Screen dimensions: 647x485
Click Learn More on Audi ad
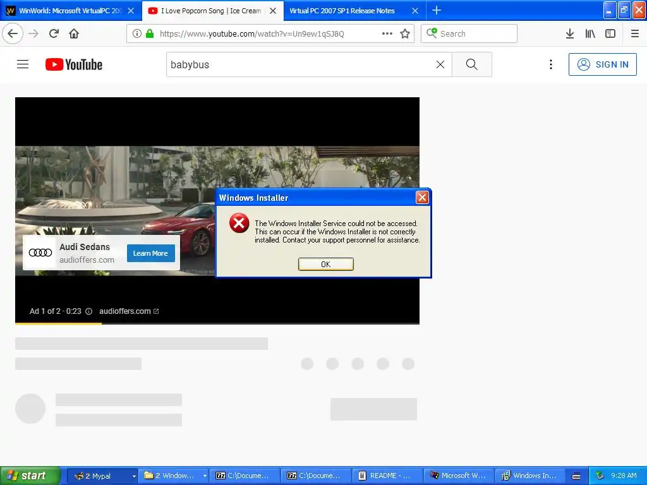(x=150, y=253)
